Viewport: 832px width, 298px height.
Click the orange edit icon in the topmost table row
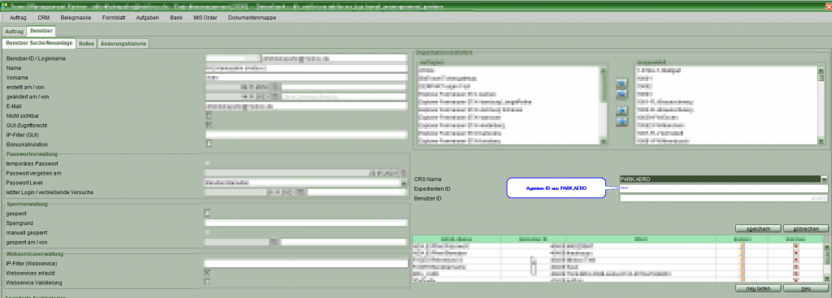743,247
